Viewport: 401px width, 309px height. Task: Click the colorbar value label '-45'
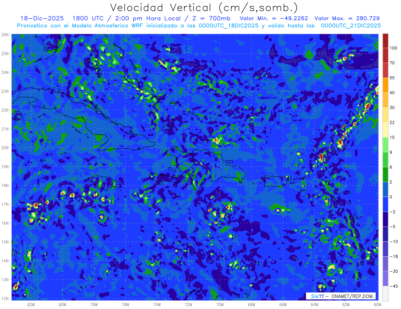393,286
